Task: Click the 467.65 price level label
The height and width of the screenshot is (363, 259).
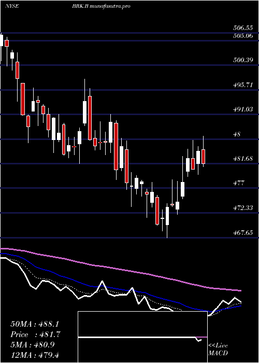Action: tap(243, 232)
